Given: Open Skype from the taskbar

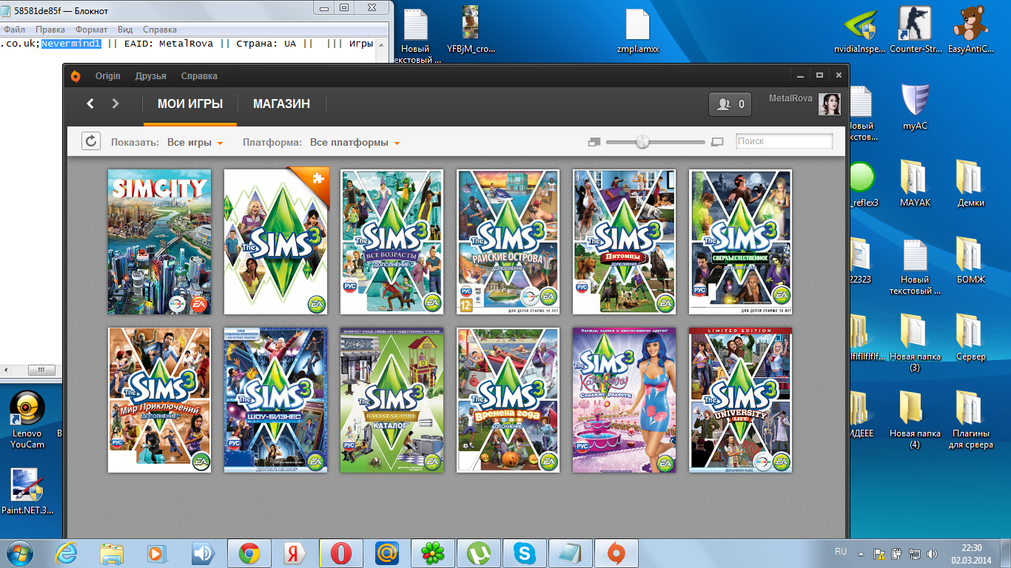Looking at the screenshot, I should [x=524, y=553].
